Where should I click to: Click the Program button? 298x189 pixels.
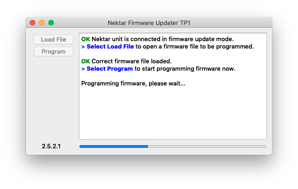click(x=53, y=52)
